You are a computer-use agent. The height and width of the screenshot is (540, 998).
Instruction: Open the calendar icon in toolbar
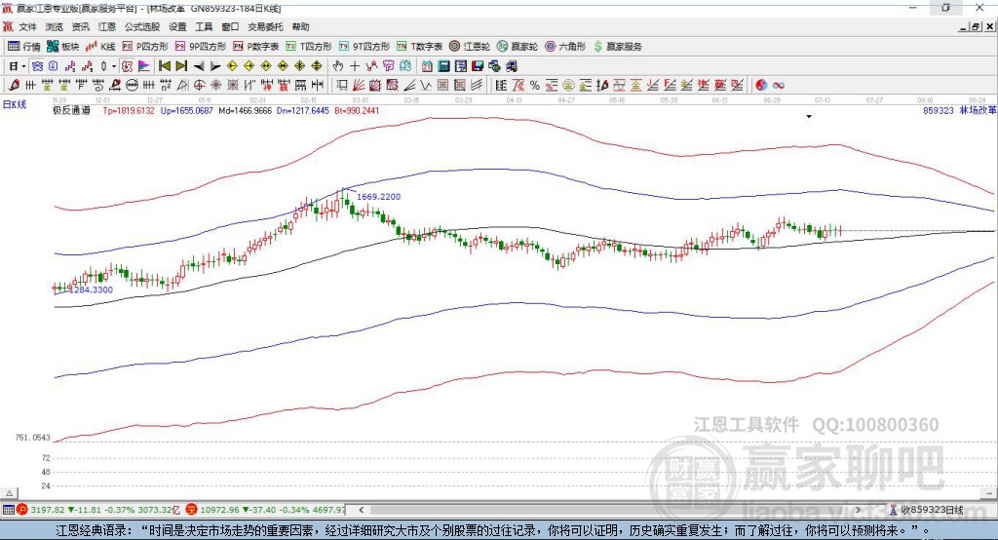click(427, 66)
